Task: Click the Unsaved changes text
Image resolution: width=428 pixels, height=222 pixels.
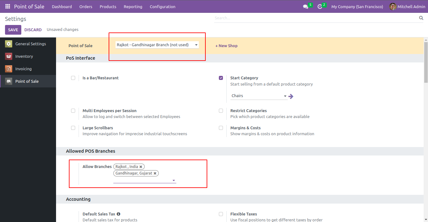Action: [63, 30]
